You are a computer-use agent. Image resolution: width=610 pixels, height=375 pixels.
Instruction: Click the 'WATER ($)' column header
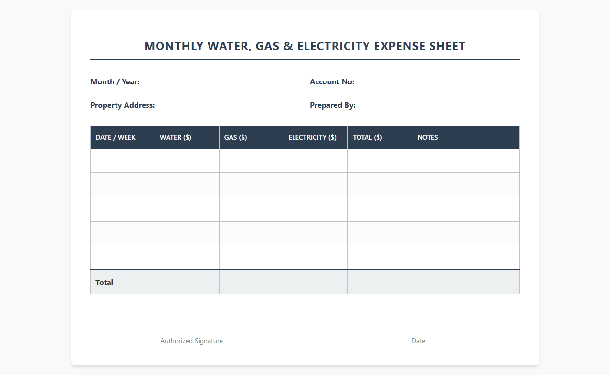point(187,137)
